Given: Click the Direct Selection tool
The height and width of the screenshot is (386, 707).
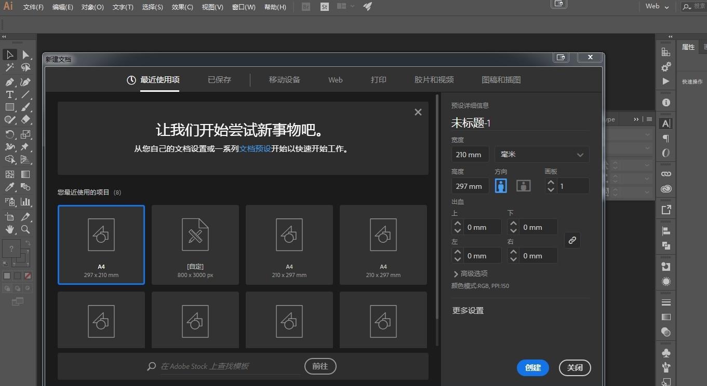Looking at the screenshot, I should (x=25, y=55).
